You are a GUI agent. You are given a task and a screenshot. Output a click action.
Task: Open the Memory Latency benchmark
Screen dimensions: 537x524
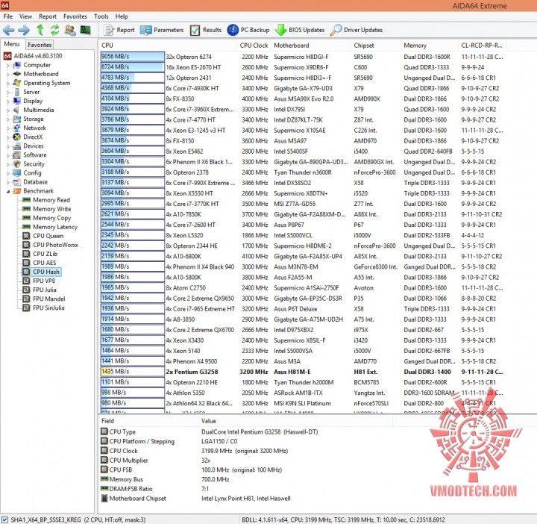pos(54,227)
